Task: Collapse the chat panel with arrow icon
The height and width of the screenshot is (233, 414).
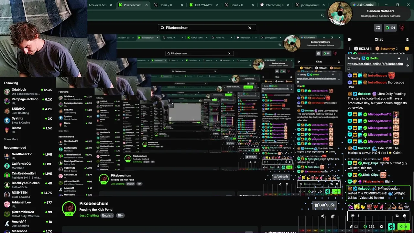Action: tap(350, 39)
